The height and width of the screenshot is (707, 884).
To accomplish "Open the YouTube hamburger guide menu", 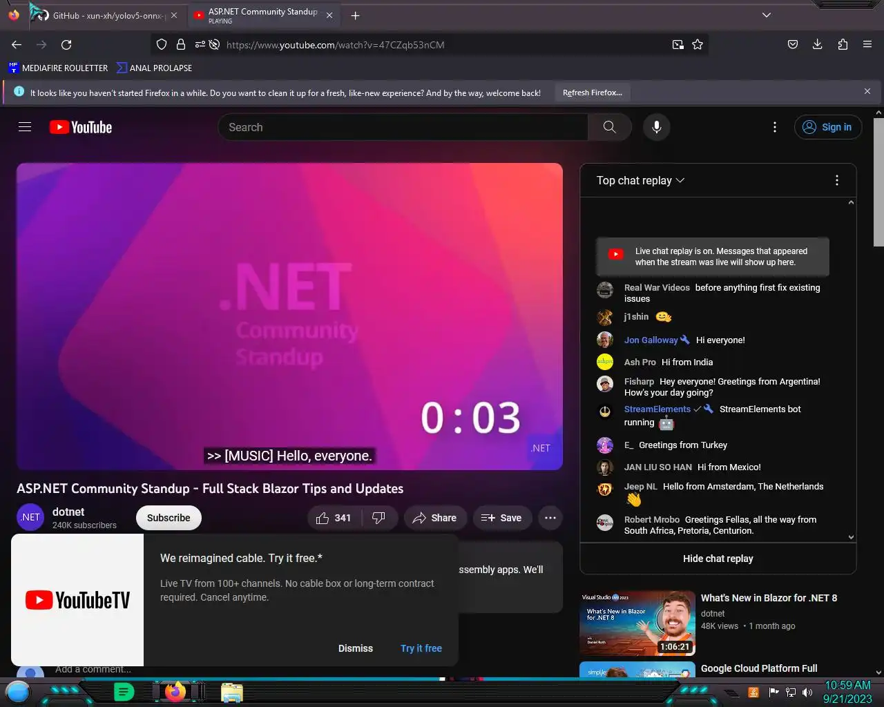I will [25, 127].
